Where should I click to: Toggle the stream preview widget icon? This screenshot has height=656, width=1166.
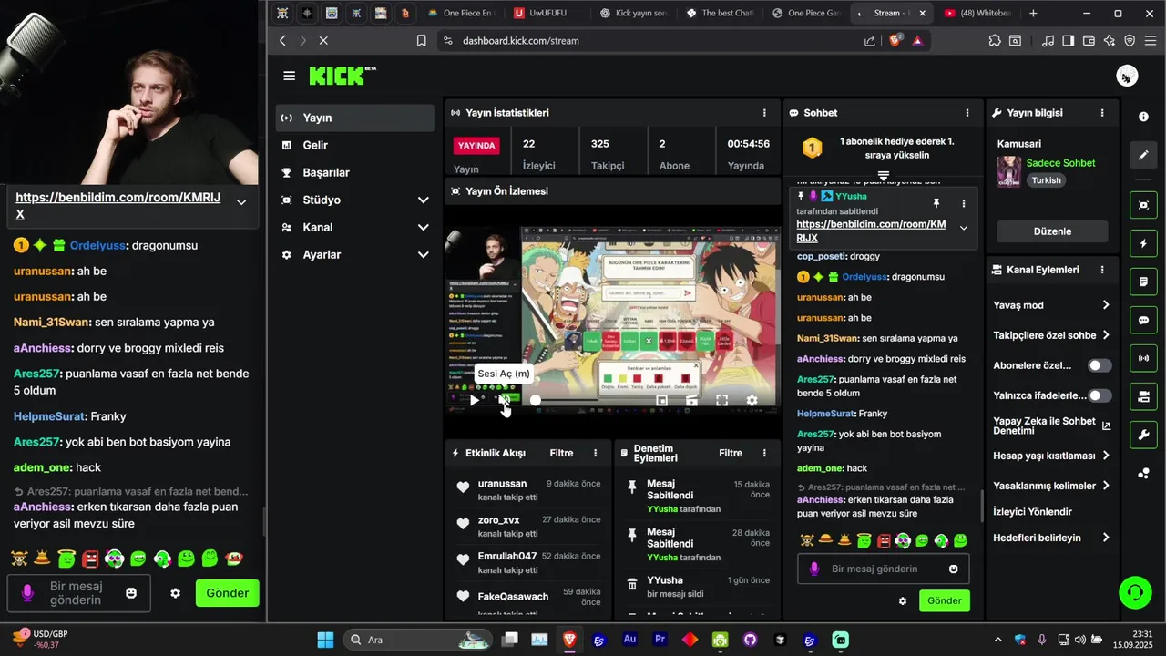1143,206
